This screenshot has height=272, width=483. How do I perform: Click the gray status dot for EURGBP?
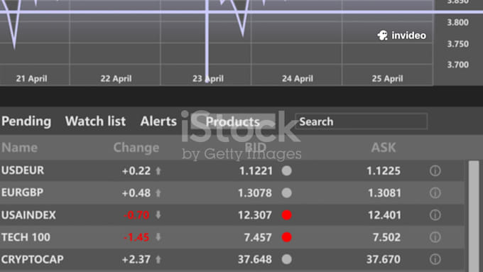click(x=286, y=193)
